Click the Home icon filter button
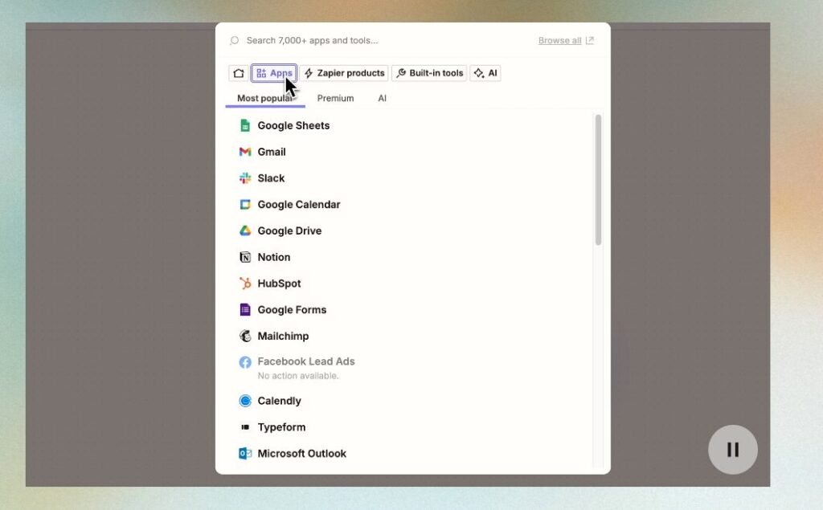Screen dimensions: 823x510 point(238,73)
